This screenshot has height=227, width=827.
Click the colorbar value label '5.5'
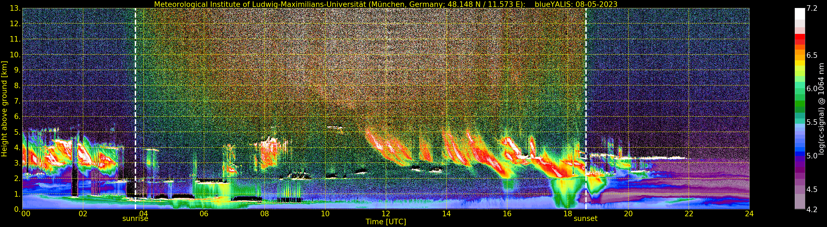pyautogui.click(x=812, y=122)
